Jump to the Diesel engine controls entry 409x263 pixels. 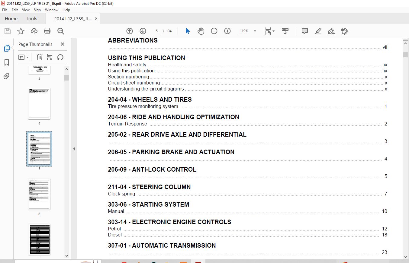click(115, 235)
